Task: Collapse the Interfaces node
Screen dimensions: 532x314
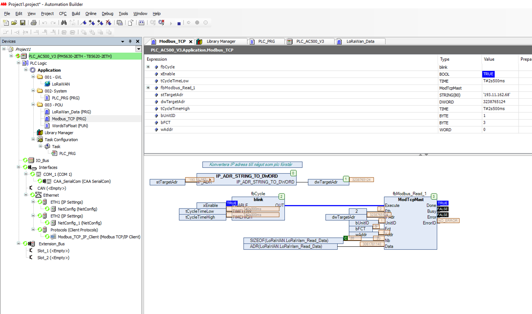Action: pos(18,167)
